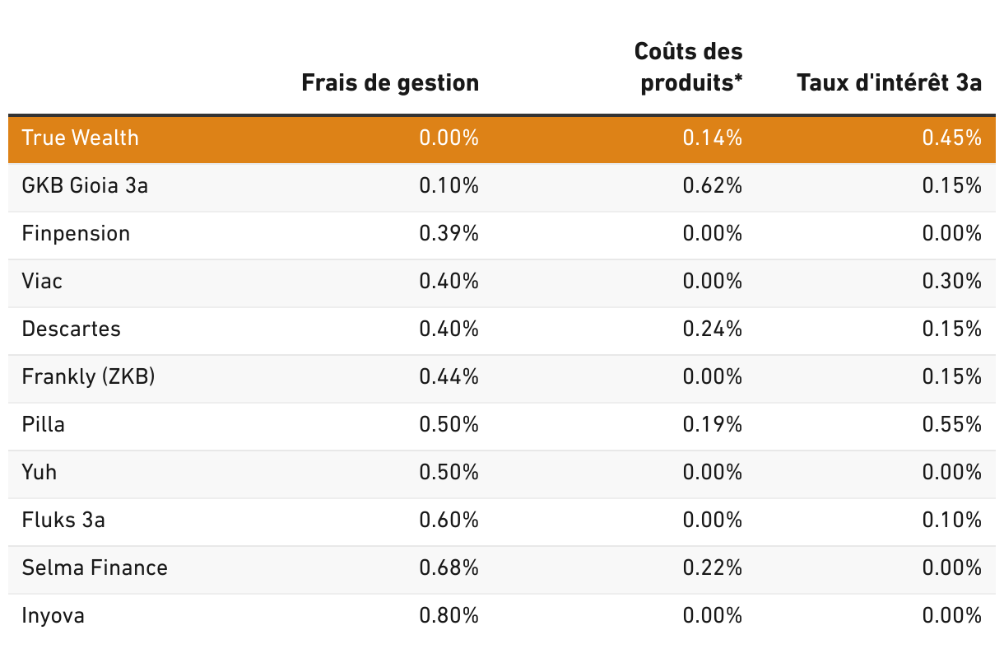Click Descartes' 0.24% product cost cell
The width and height of the screenshot is (1004, 649).
(713, 329)
